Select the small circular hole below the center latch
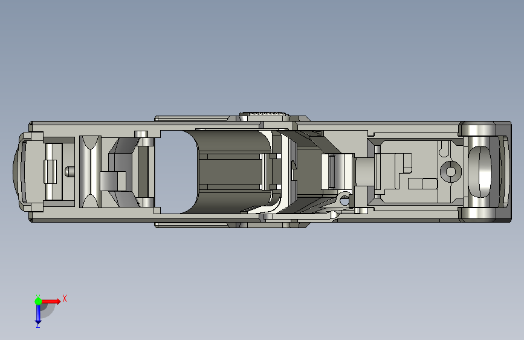524x340 pixels. point(344,201)
